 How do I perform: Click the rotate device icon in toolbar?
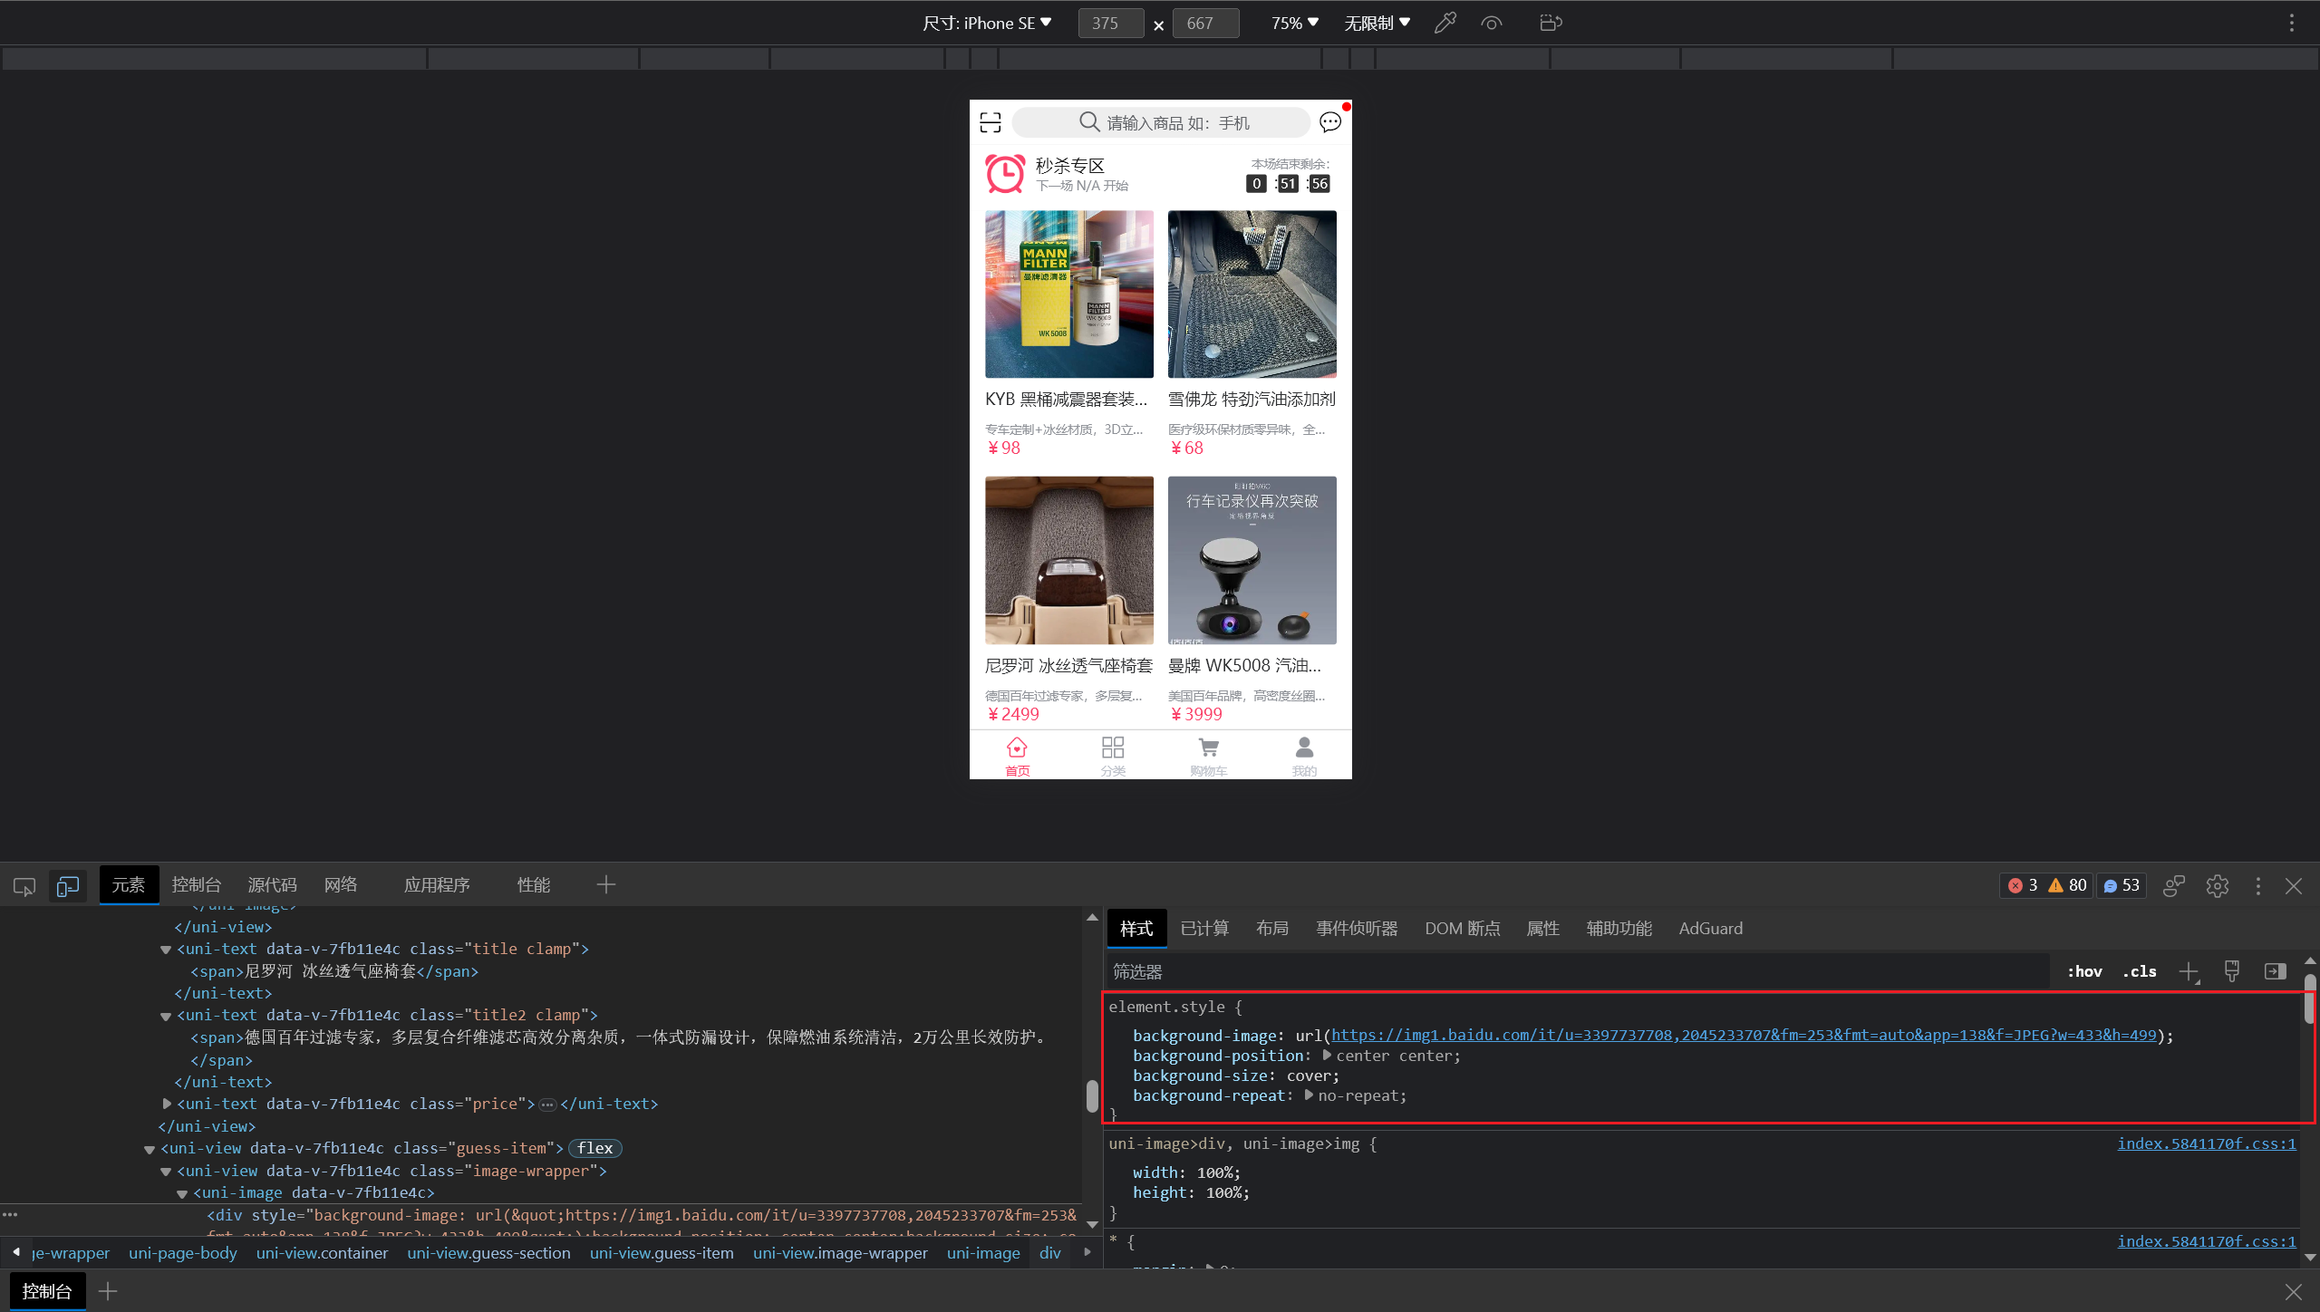pos(1551,23)
